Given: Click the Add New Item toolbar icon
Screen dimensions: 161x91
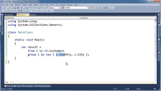Looking at the screenshot, I should pos(8,8).
